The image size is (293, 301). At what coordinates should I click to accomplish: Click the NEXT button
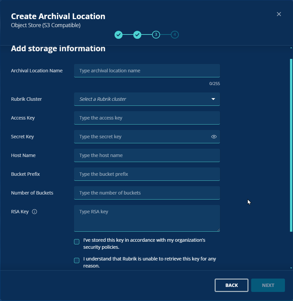point(268,285)
